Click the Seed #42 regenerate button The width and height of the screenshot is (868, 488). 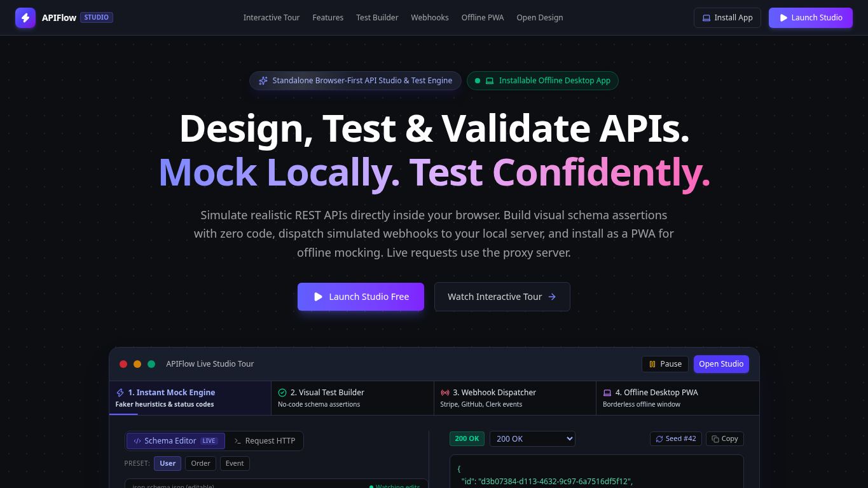click(676, 438)
